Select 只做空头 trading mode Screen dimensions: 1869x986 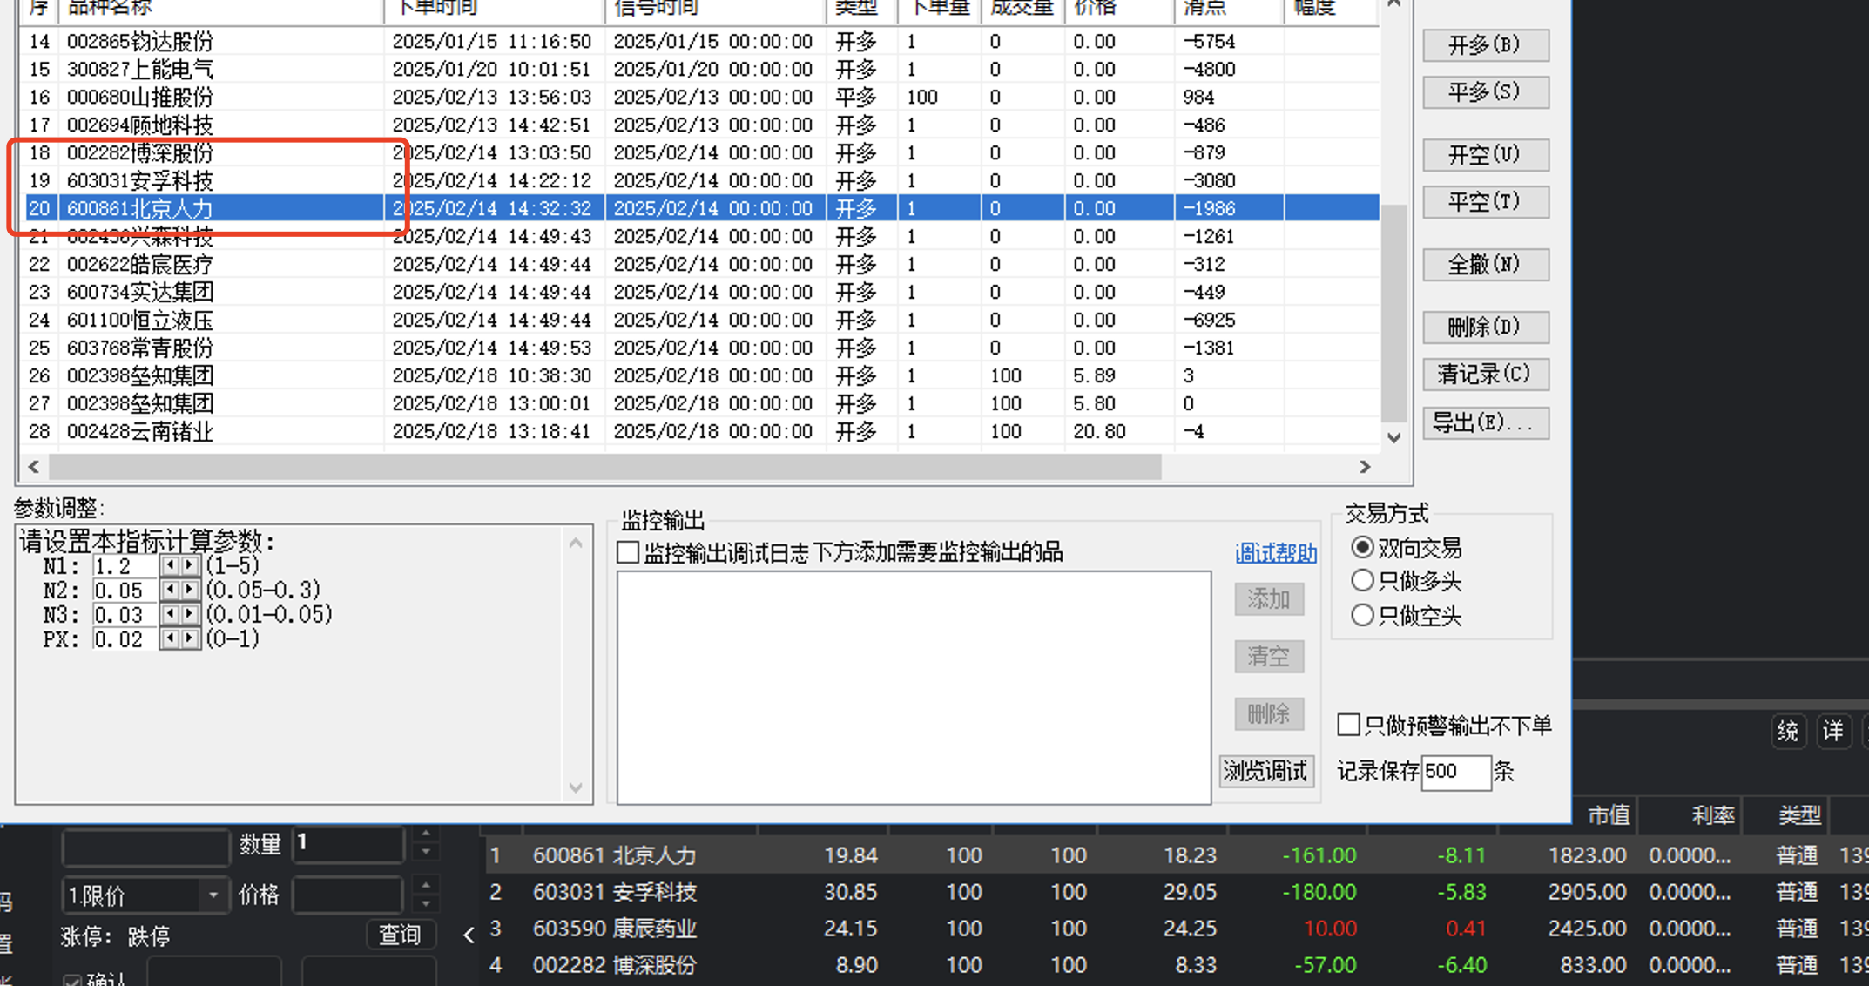click(x=1362, y=616)
